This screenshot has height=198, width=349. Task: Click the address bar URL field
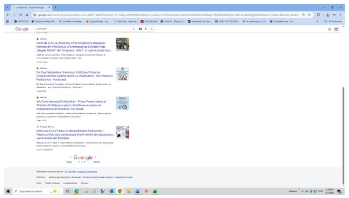(x=168, y=15)
